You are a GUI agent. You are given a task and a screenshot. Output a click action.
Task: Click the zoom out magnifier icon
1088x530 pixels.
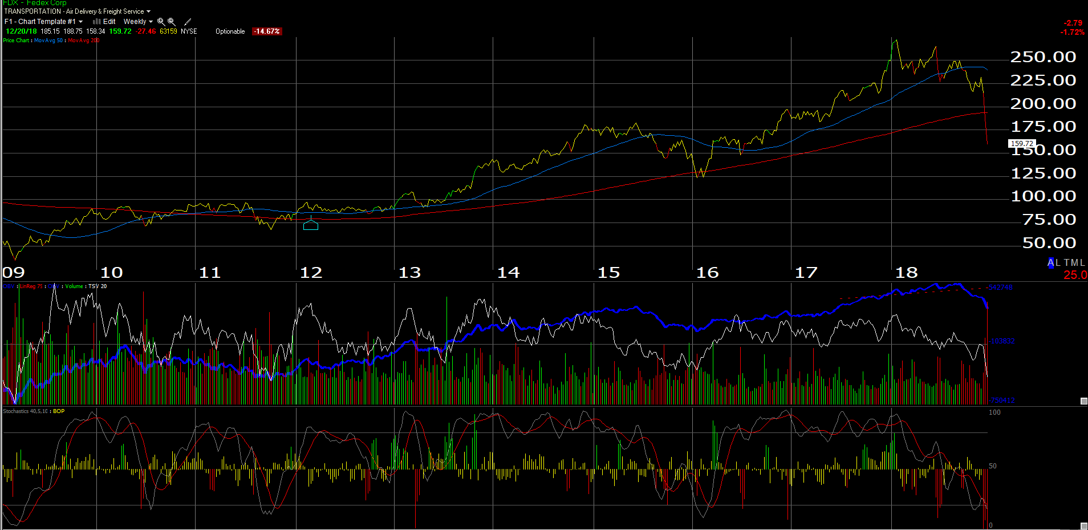171,22
